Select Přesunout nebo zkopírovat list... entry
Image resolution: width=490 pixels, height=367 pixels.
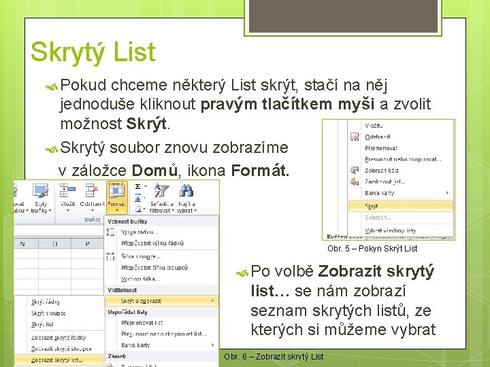164,334
